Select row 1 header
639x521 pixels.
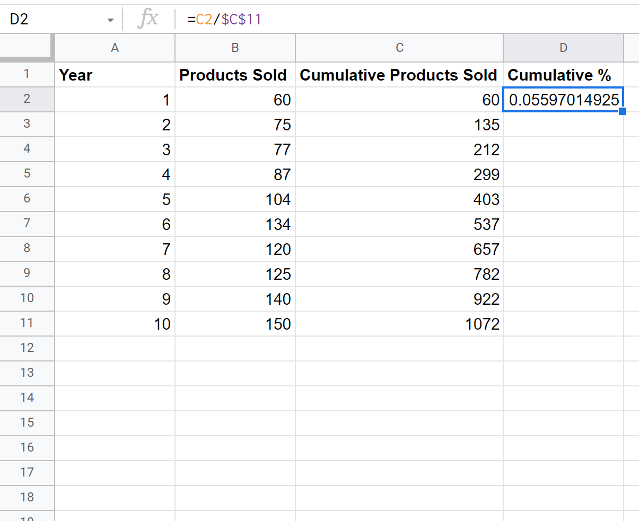27,74
